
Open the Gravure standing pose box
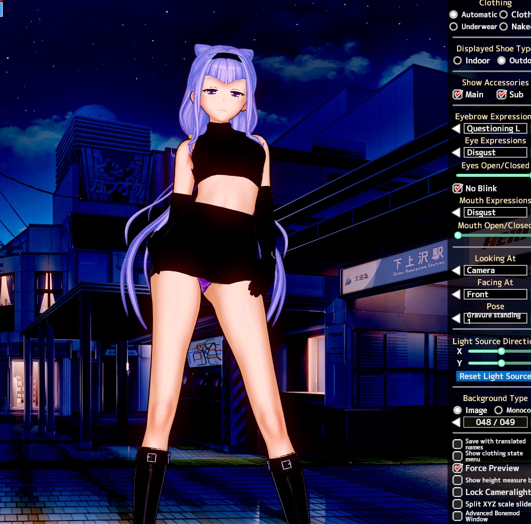[x=495, y=318]
